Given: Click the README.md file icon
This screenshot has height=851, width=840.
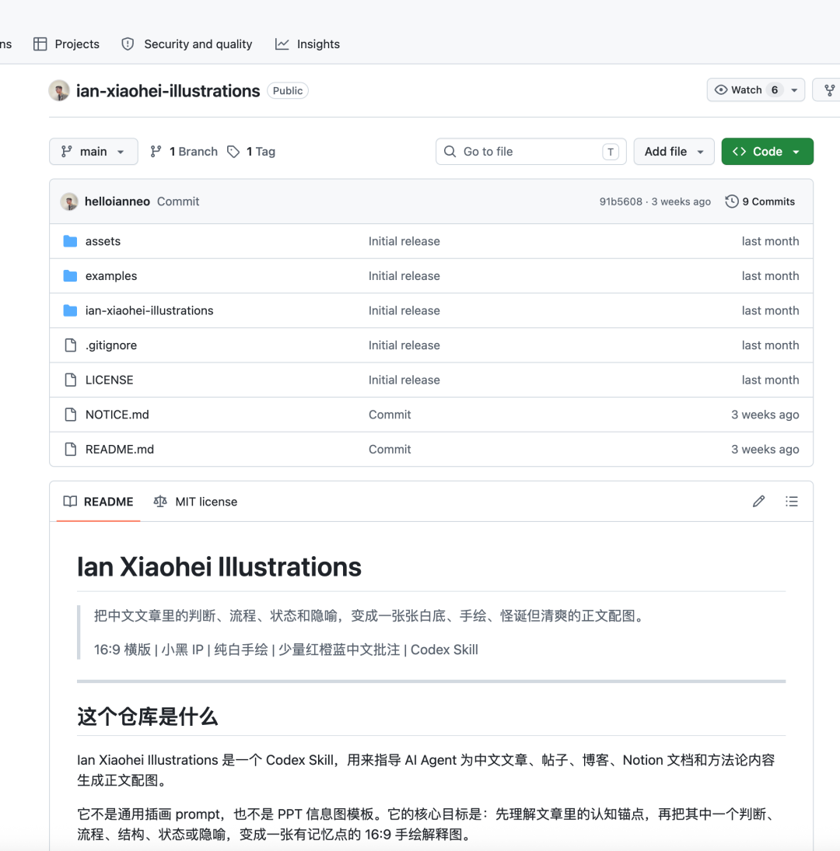Looking at the screenshot, I should [x=71, y=450].
